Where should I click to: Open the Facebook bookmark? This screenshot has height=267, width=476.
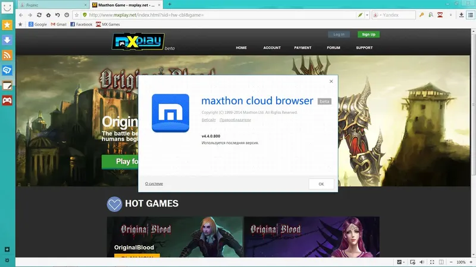pyautogui.click(x=82, y=24)
